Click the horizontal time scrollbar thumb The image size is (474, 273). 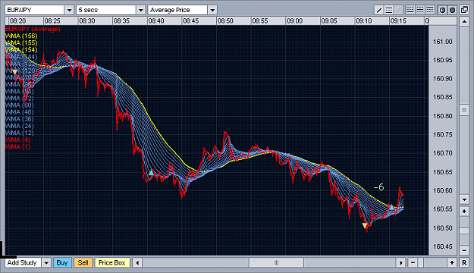(276, 262)
